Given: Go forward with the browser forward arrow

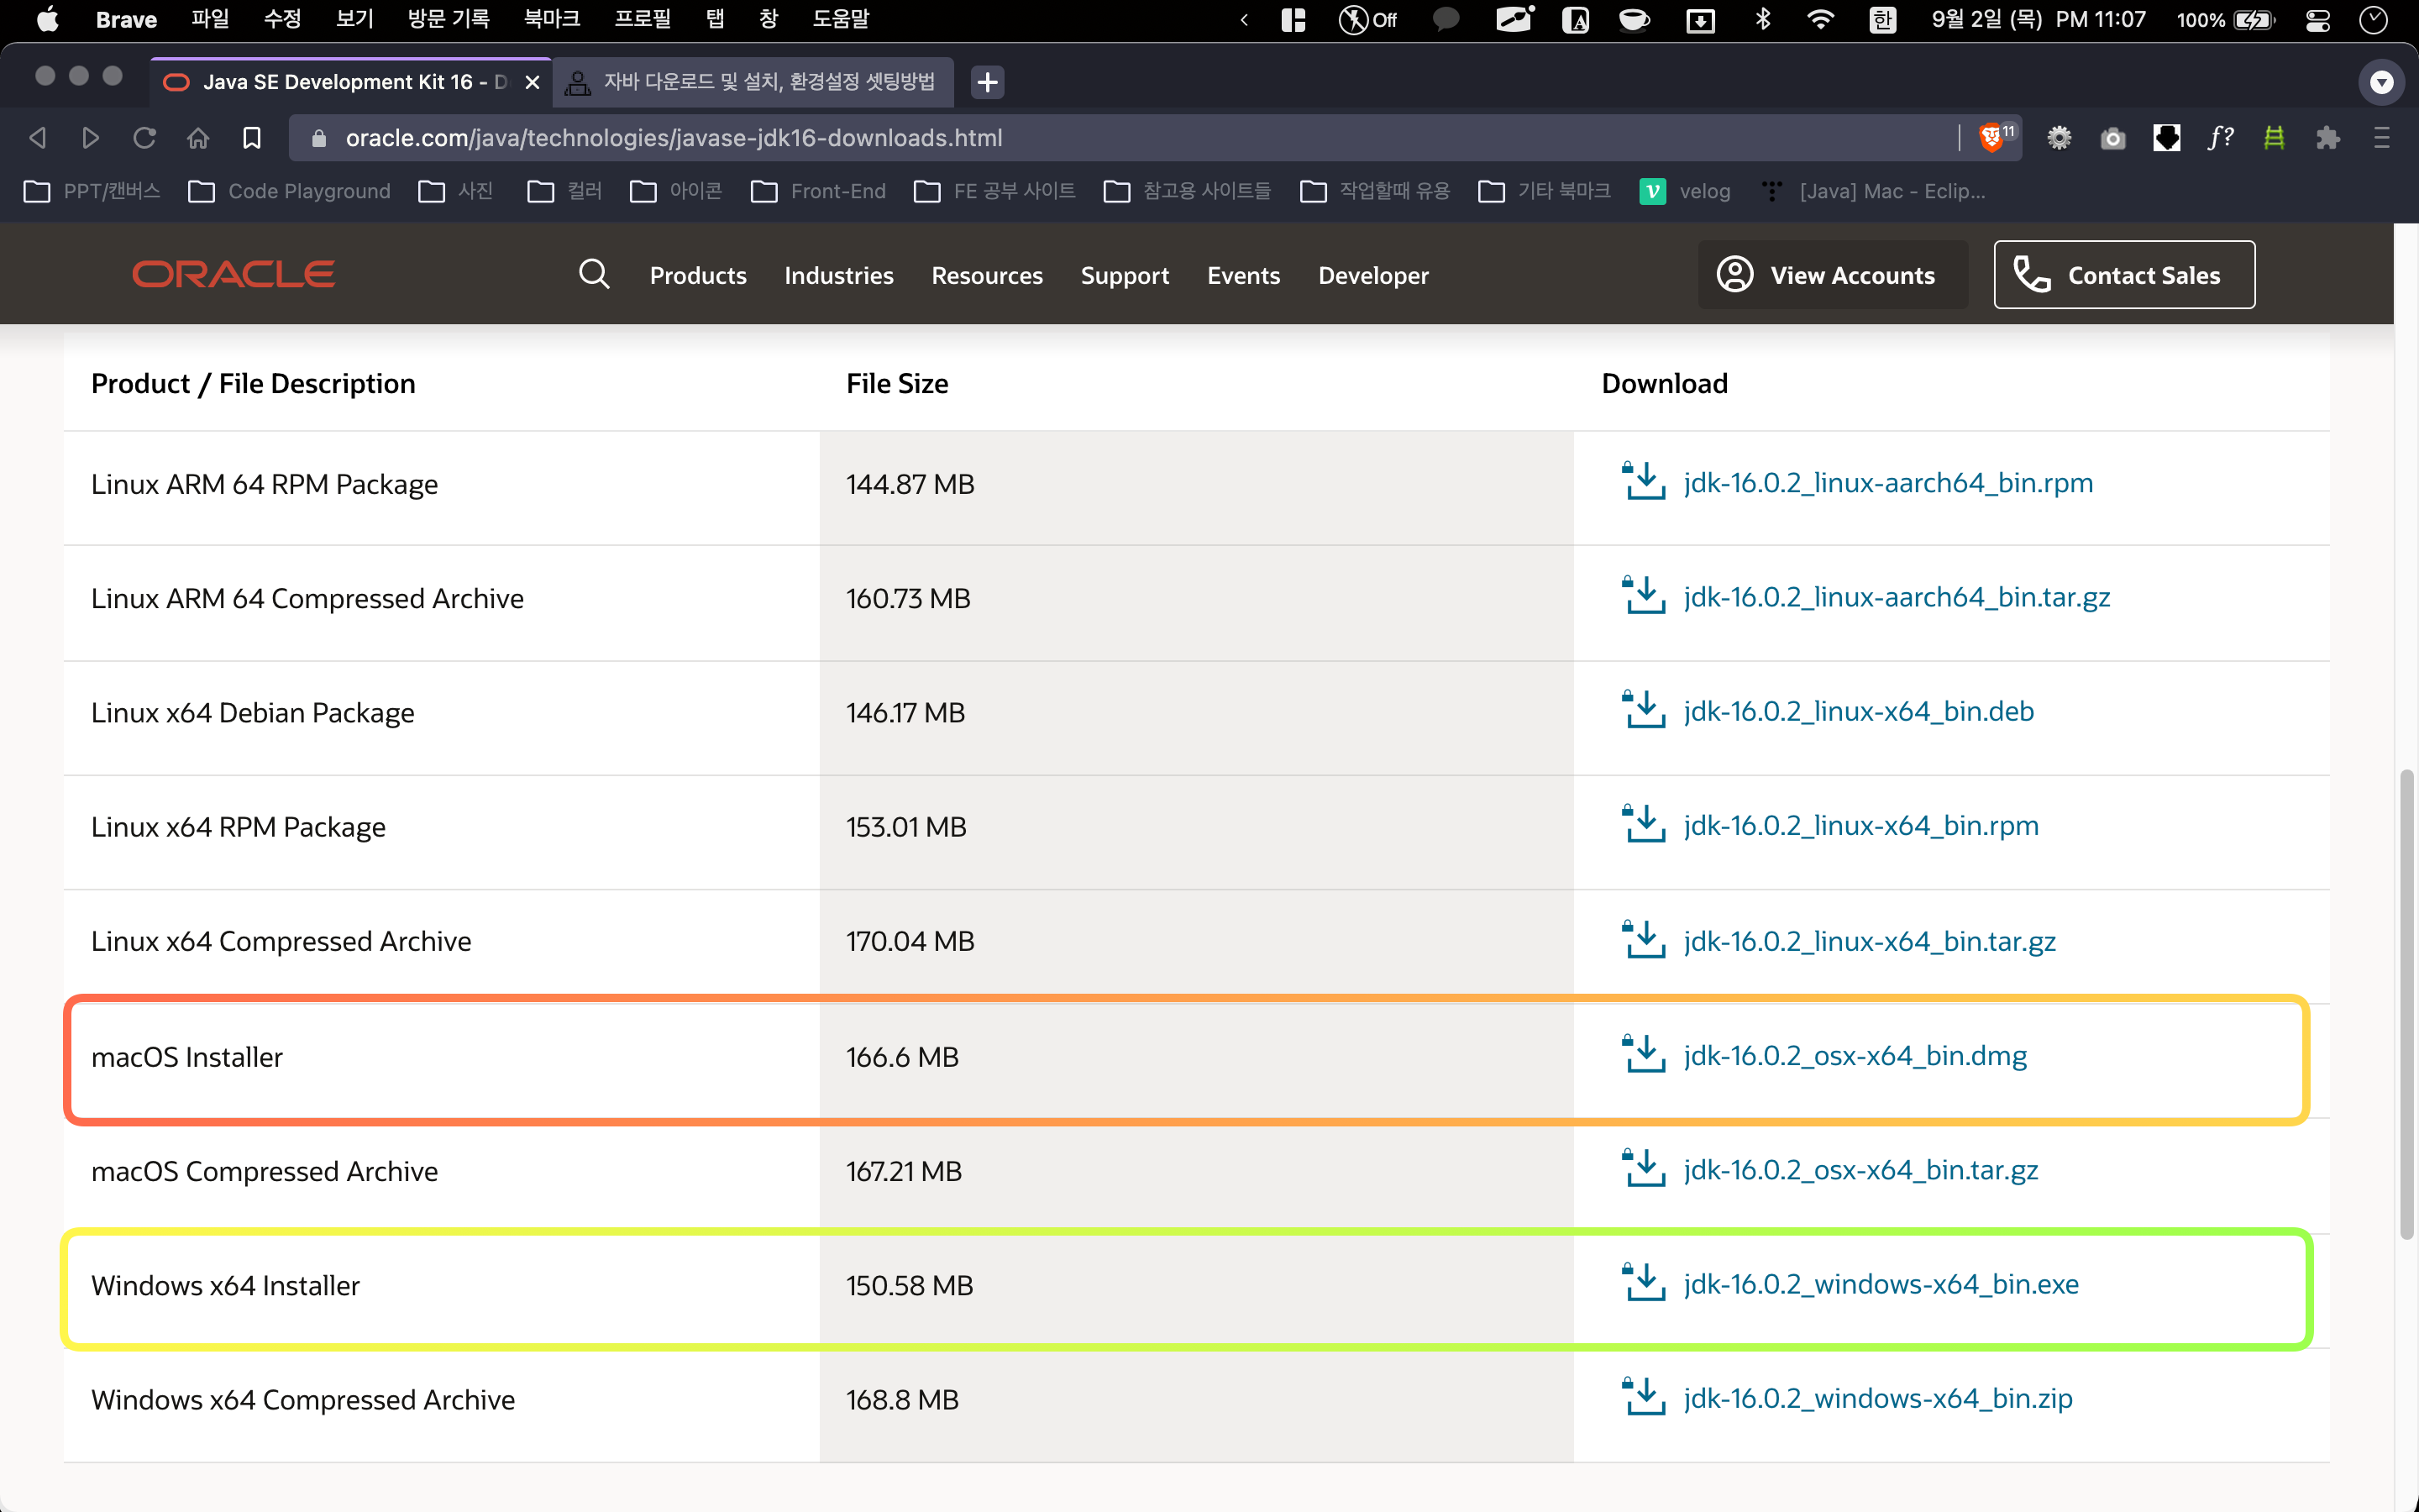Looking at the screenshot, I should click(x=91, y=138).
